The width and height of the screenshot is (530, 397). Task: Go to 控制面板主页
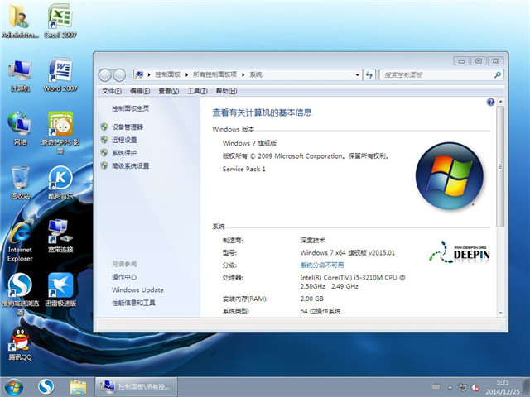click(131, 108)
